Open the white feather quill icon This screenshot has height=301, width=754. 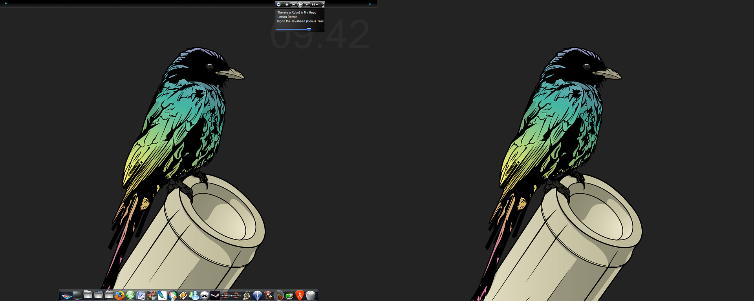(162, 295)
